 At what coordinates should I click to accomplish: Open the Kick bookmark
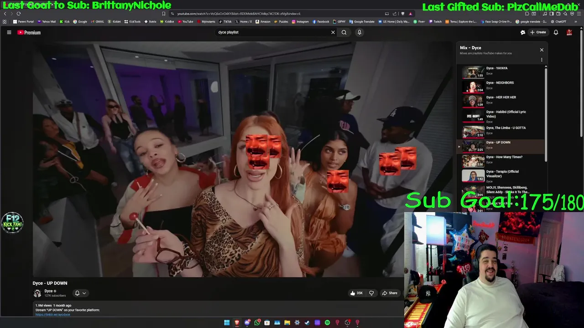point(65,21)
